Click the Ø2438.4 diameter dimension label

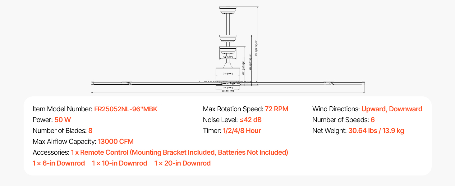(227, 91)
